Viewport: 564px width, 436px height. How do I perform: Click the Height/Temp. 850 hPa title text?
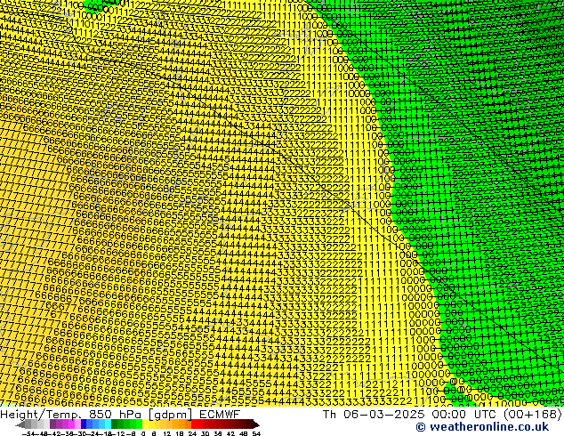coord(73,415)
